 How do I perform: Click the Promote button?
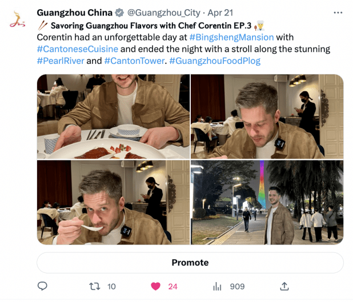coord(190,263)
